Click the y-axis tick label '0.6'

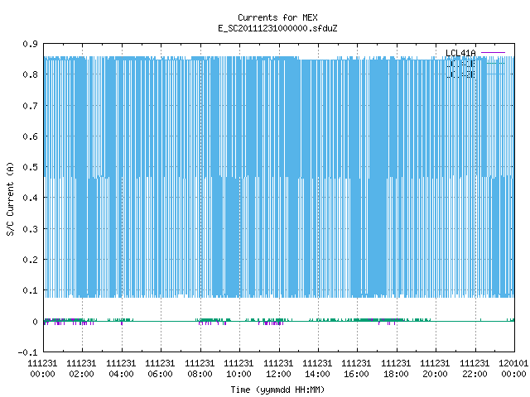coord(30,136)
